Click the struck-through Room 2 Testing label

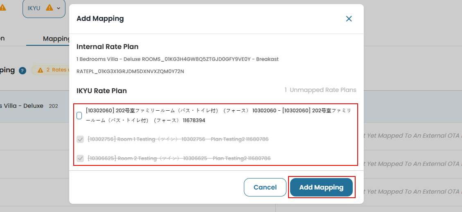179,158
